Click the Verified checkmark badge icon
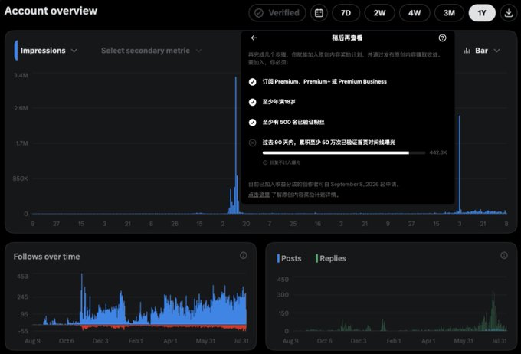The height and width of the screenshot is (354, 521). point(259,13)
